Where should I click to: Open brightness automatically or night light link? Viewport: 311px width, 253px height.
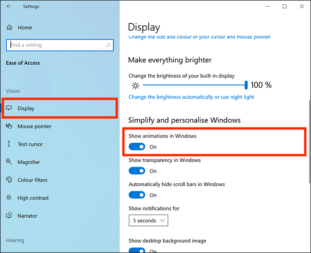pos(191,97)
